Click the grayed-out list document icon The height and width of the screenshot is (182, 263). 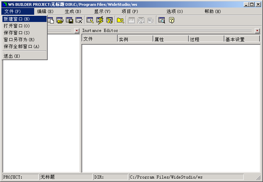tap(150, 20)
